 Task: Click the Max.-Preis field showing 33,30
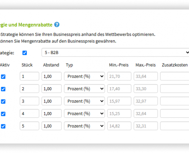coord(145,89)
